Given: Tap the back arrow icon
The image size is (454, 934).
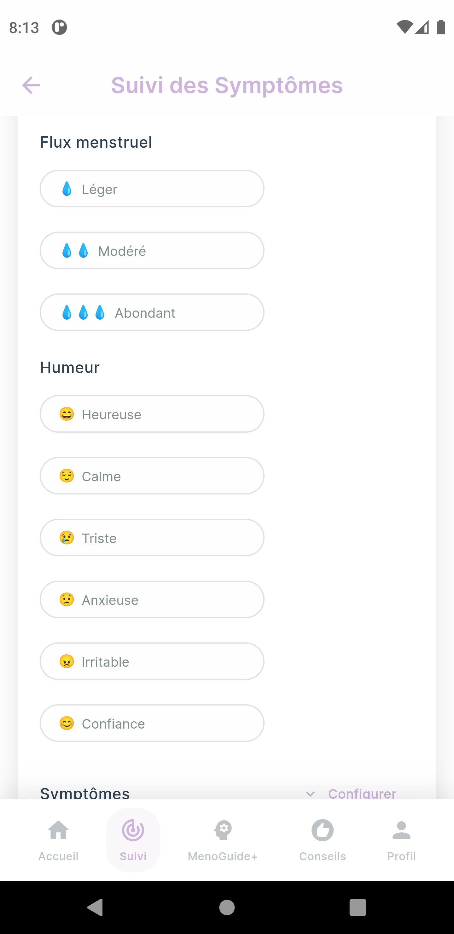Looking at the screenshot, I should (31, 85).
